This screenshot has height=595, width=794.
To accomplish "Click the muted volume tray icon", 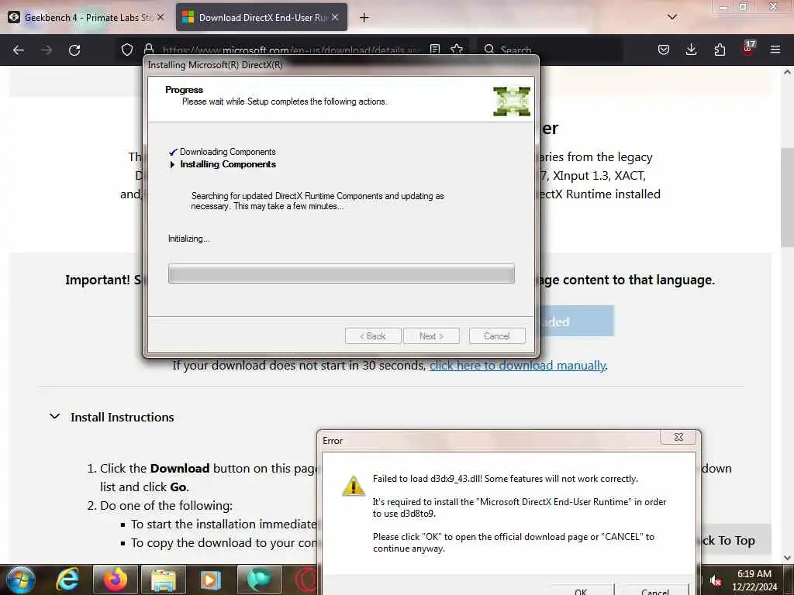I will 715,580.
